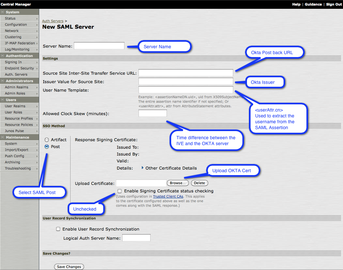This screenshot has height=270, width=343.
Task: Open User Realms menu item
Action: click(x=15, y=106)
